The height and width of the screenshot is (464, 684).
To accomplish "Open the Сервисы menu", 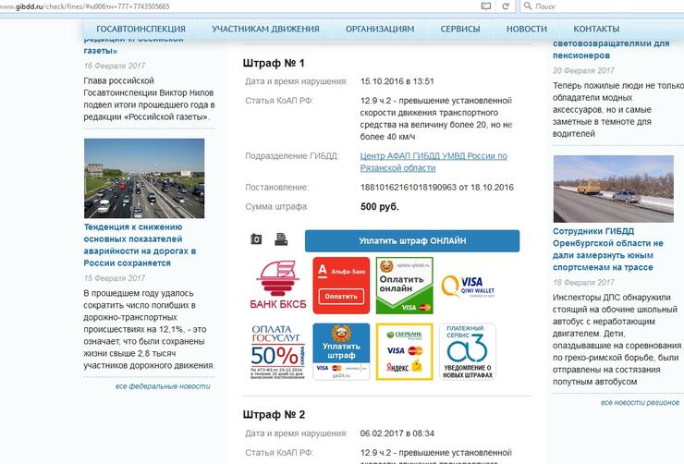I will [x=460, y=29].
